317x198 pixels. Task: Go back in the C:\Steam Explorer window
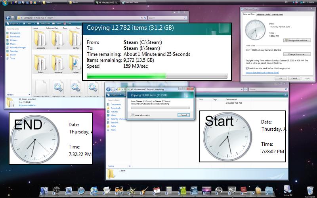[8, 18]
